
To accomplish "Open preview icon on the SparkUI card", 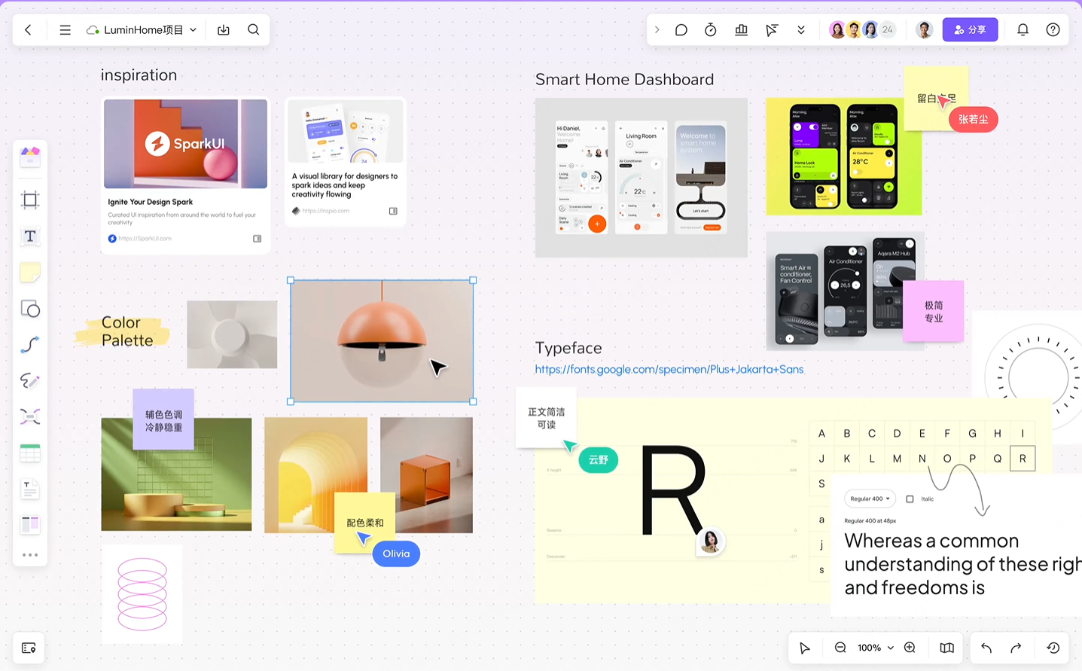I will 257,239.
